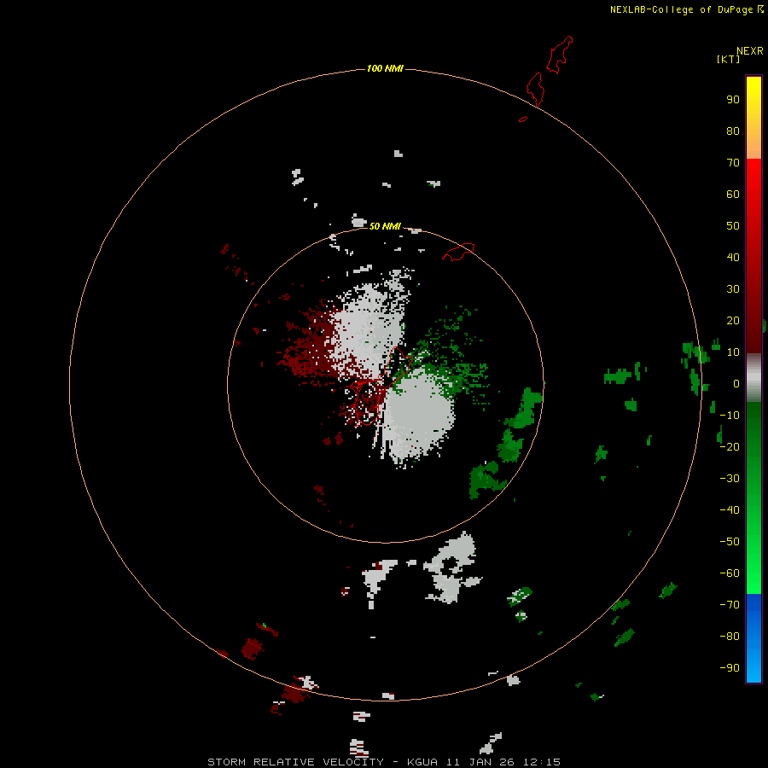Click the 20 value on velocity scale
This screenshot has width=768, height=768.
point(733,320)
